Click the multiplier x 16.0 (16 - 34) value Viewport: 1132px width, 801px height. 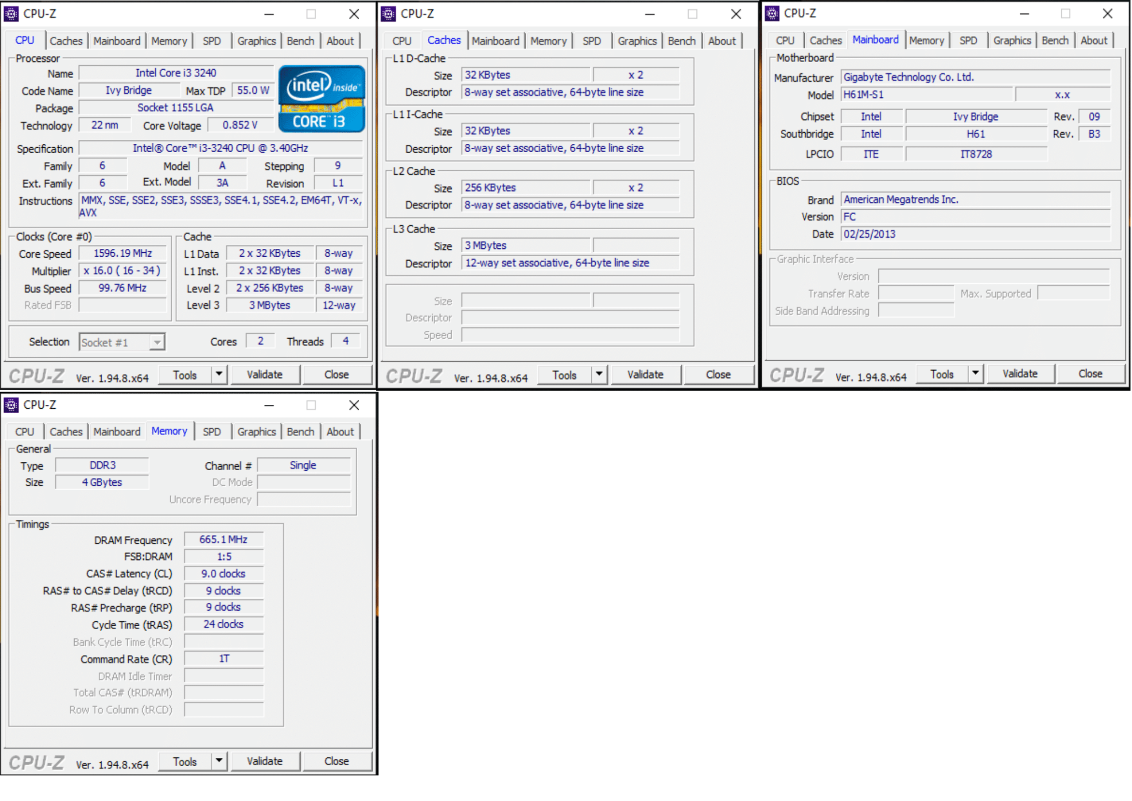point(123,271)
